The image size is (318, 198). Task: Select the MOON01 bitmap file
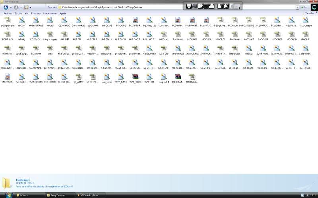(164, 36)
